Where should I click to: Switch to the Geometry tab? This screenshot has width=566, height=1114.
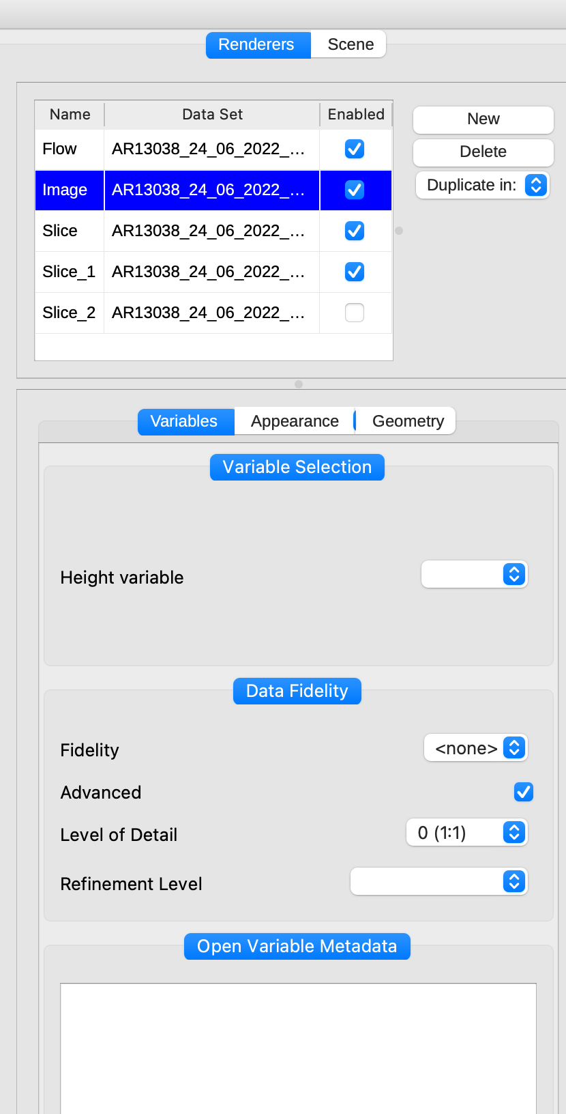pos(406,421)
